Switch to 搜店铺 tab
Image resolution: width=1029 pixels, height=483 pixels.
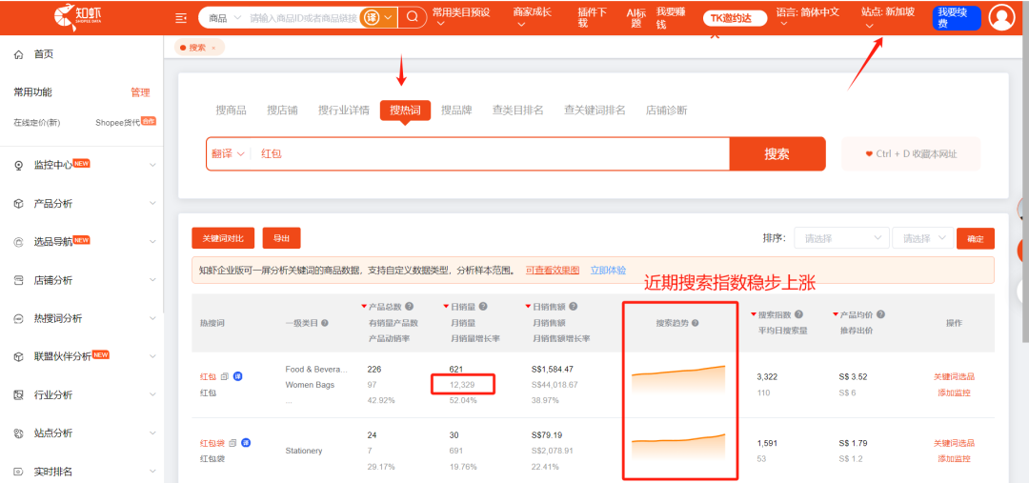282,111
